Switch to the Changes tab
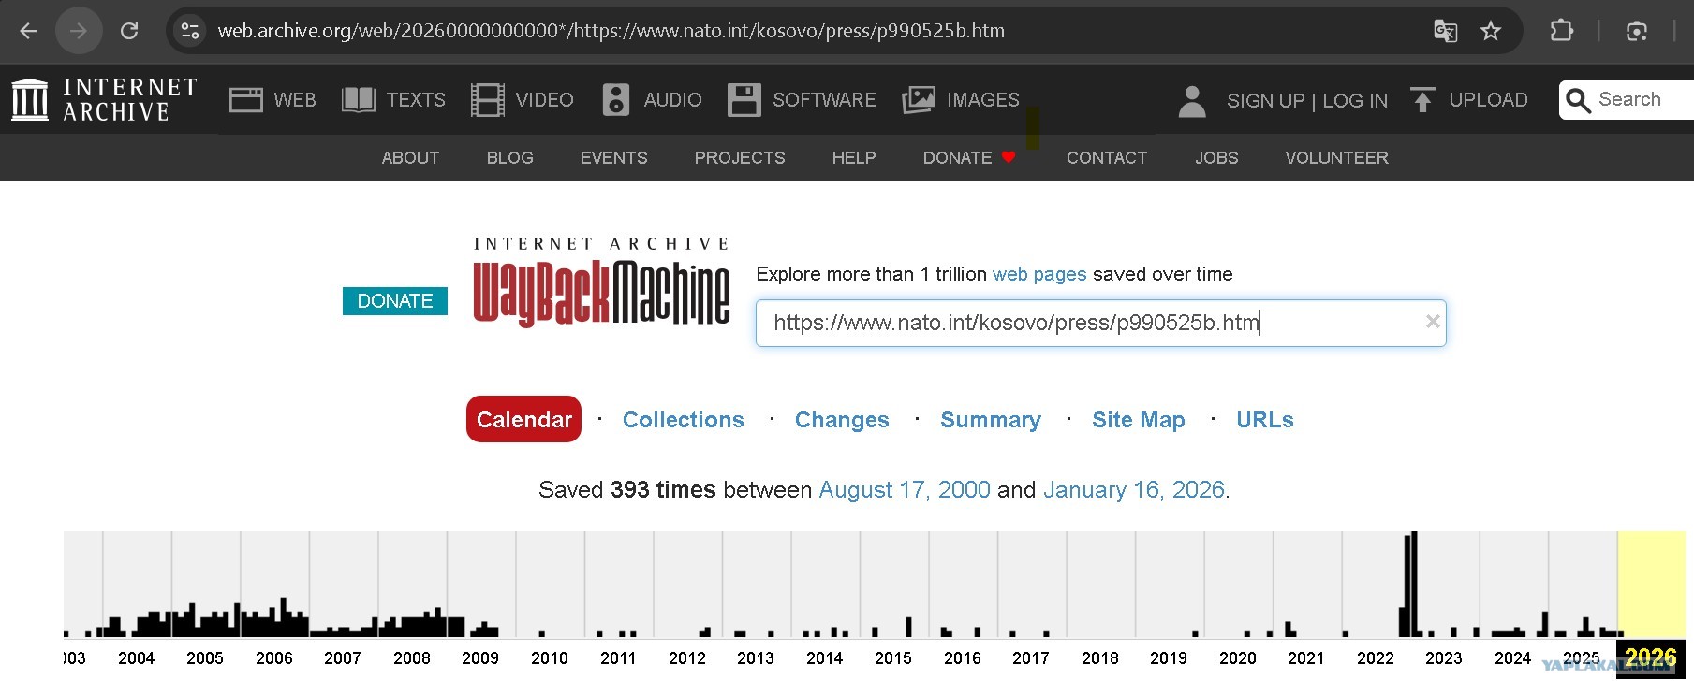The width and height of the screenshot is (1694, 693). (842, 420)
